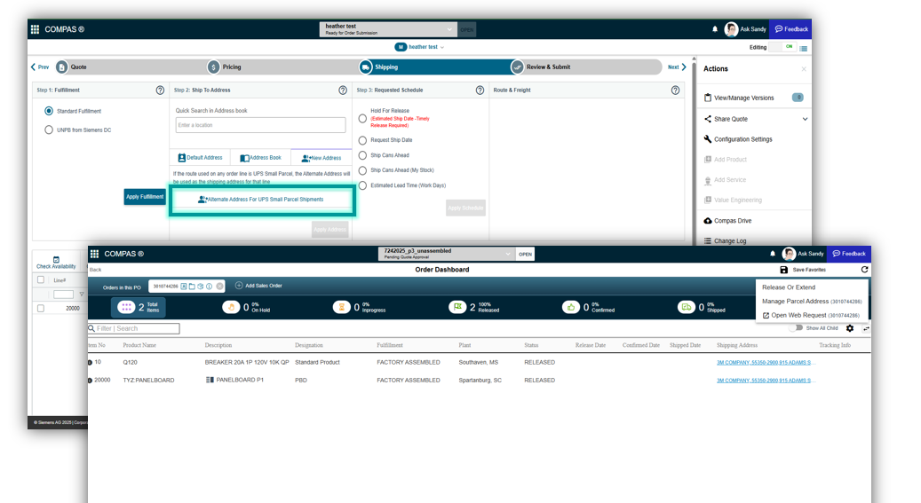Select Ship Cans Ahead radio button
Screen dimensions: 921x503
pos(362,155)
